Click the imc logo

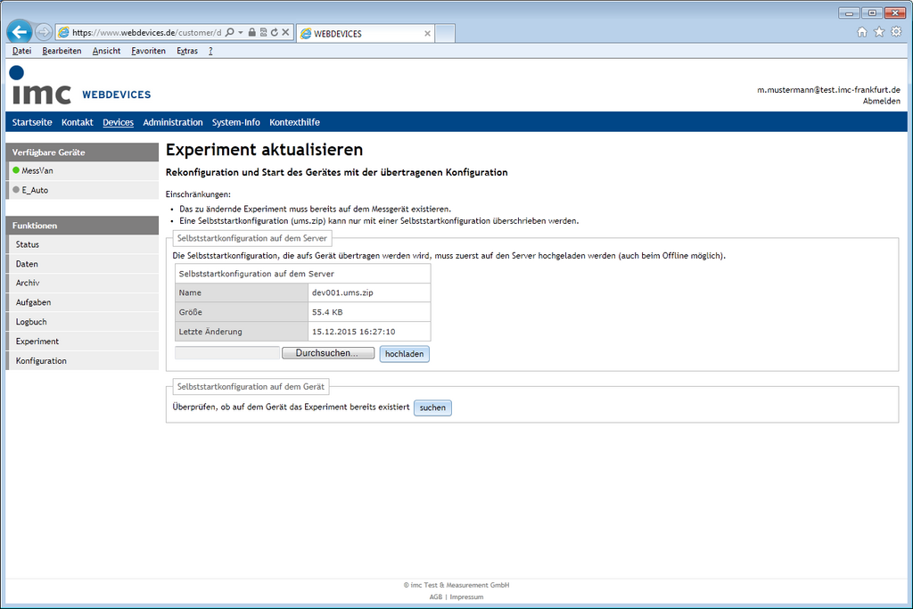(40, 86)
